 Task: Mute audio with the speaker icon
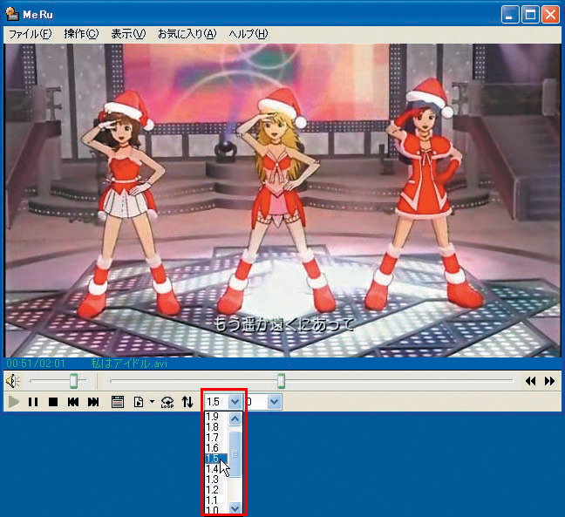coord(13,381)
